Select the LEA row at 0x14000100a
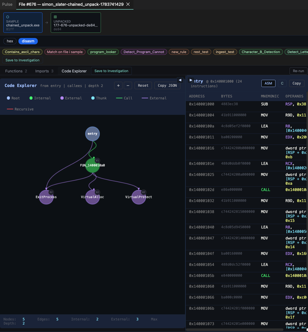308x332 pixels. (x=247, y=128)
